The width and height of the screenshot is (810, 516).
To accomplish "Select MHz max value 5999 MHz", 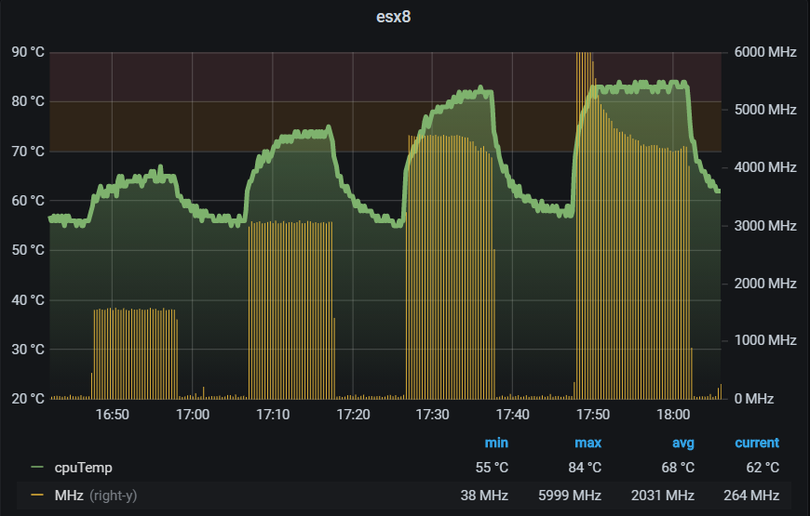I will tap(569, 496).
